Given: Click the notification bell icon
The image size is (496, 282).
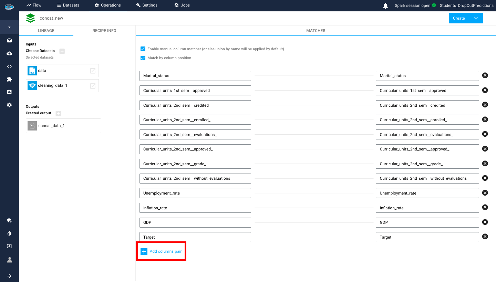Looking at the screenshot, I should point(385,6).
